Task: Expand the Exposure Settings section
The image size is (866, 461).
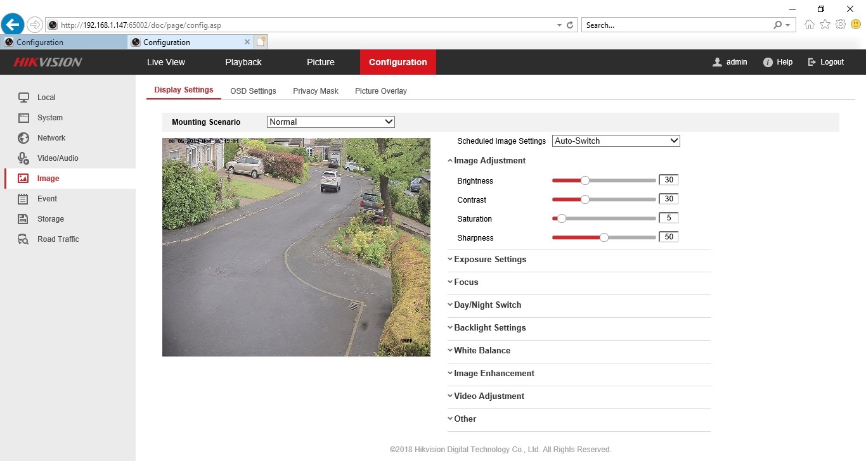Action: point(489,259)
